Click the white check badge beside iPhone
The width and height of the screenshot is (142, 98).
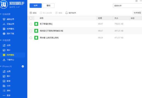tap(23, 66)
